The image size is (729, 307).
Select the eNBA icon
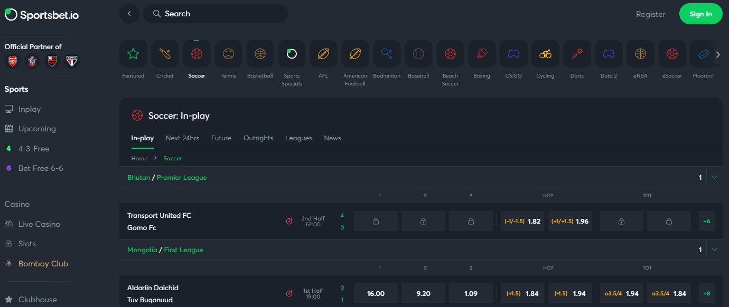[x=640, y=54]
